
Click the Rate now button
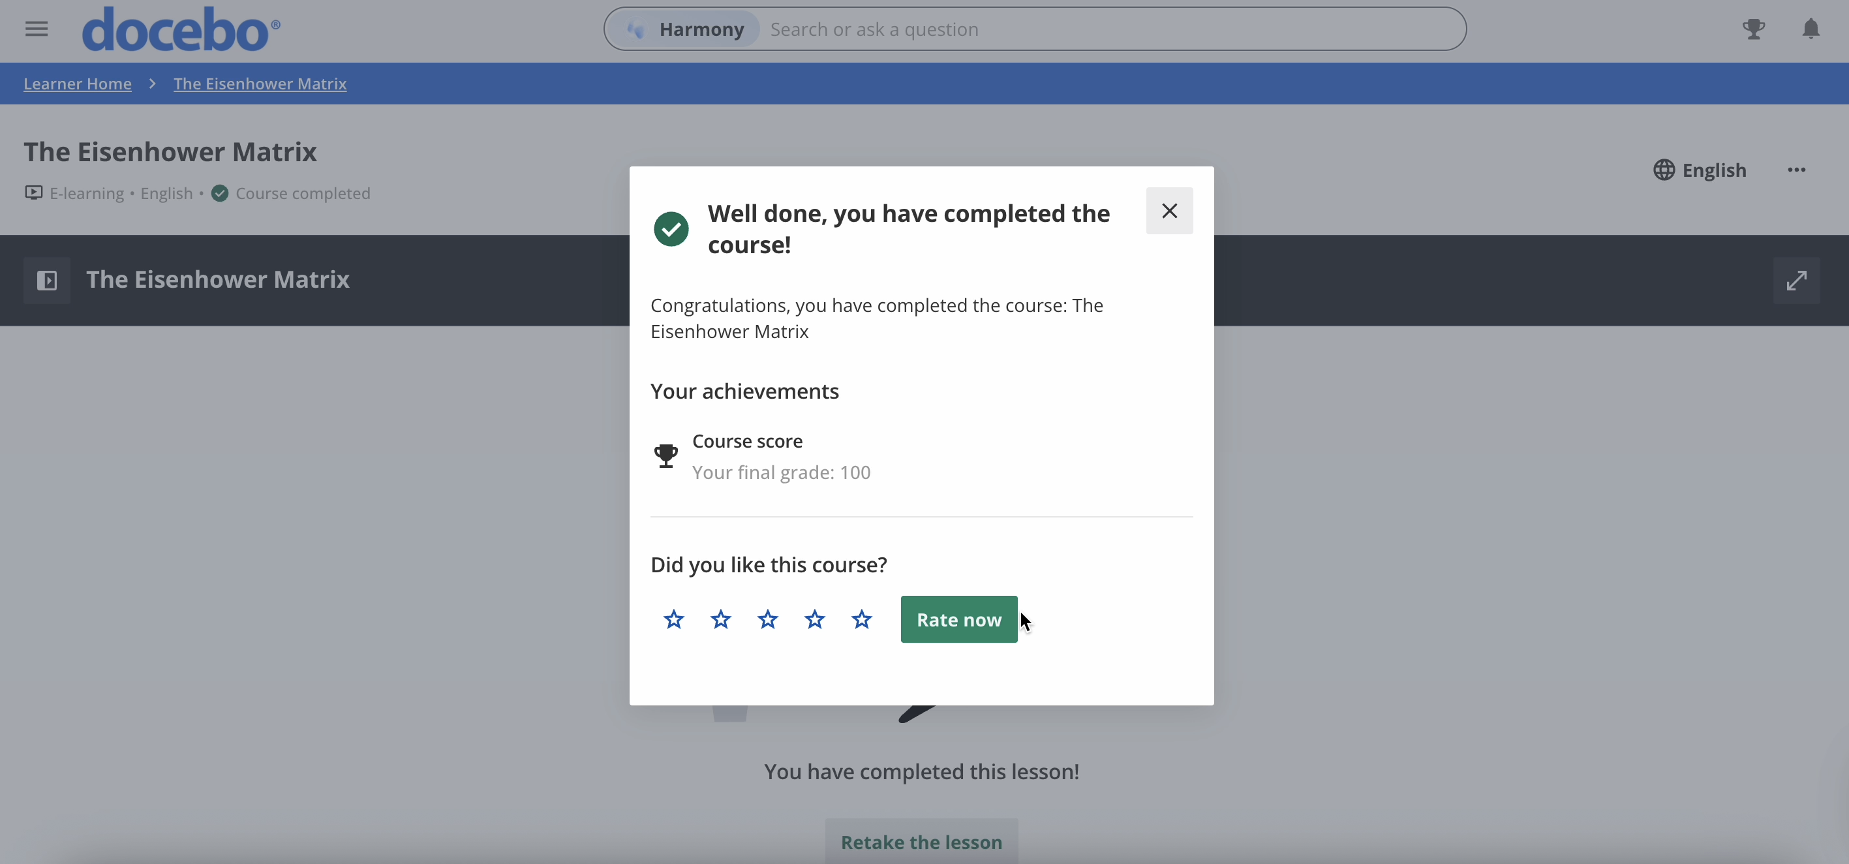[959, 619]
